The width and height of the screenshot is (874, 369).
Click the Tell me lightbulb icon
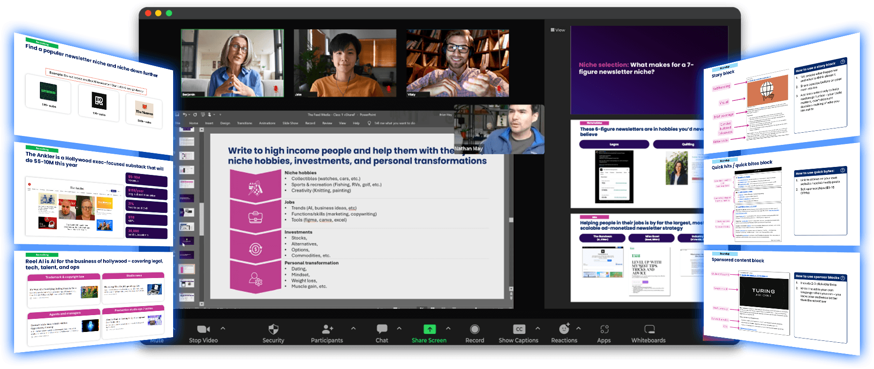[x=370, y=123]
